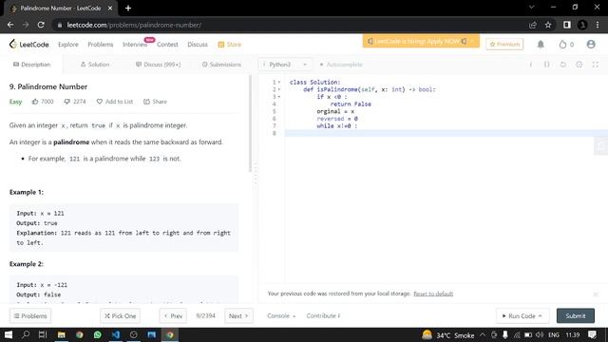Open the Windows Start menu
The height and width of the screenshot is (342, 608).
[9, 334]
